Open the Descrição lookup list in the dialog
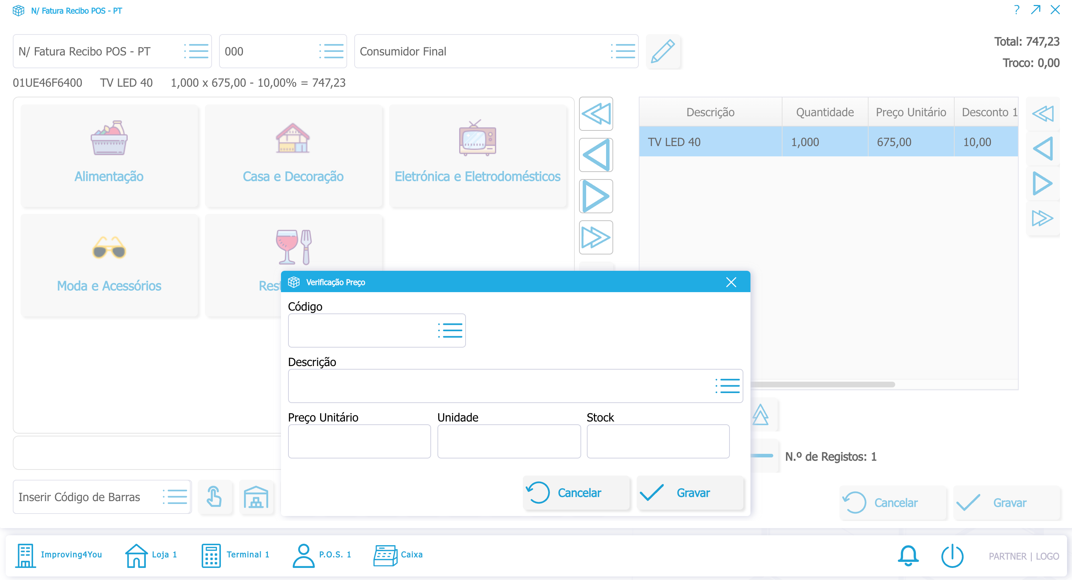The width and height of the screenshot is (1072, 580). point(727,386)
